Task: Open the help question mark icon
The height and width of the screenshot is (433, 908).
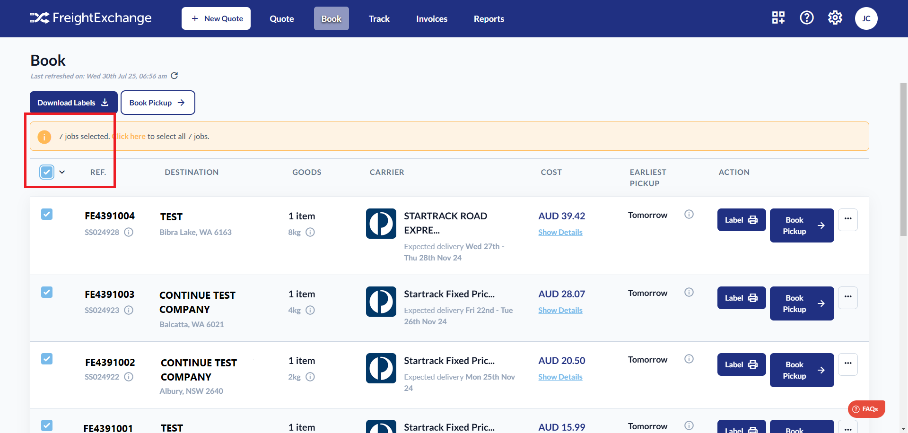Action: click(x=807, y=18)
